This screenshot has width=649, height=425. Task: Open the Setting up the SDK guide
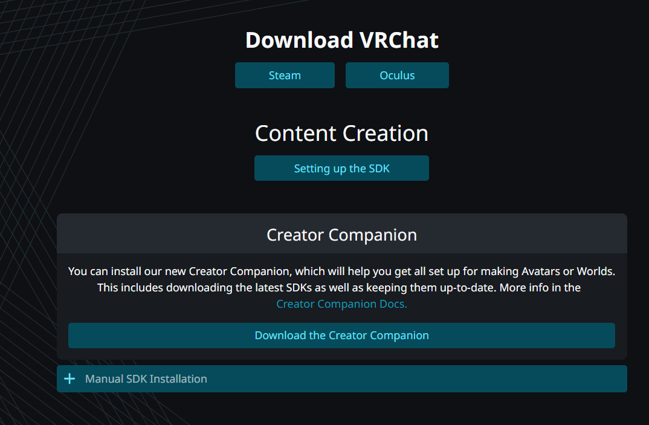(x=341, y=168)
